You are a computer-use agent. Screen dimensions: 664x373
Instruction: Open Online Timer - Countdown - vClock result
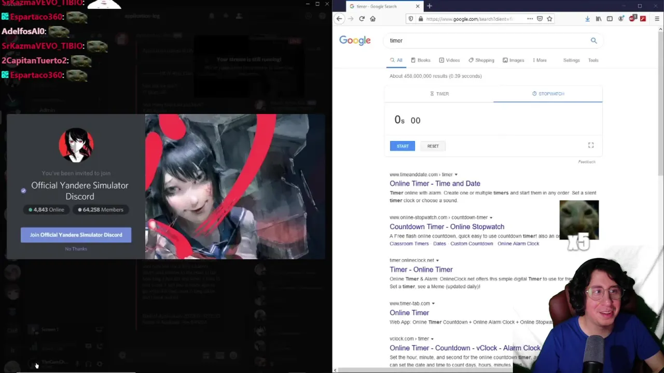click(465, 348)
